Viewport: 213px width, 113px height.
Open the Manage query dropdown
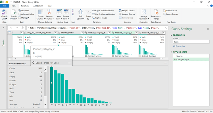[x=24, y=18]
